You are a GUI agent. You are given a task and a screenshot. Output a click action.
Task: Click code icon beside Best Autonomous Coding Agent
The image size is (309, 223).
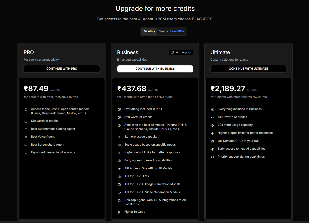pos(26,129)
